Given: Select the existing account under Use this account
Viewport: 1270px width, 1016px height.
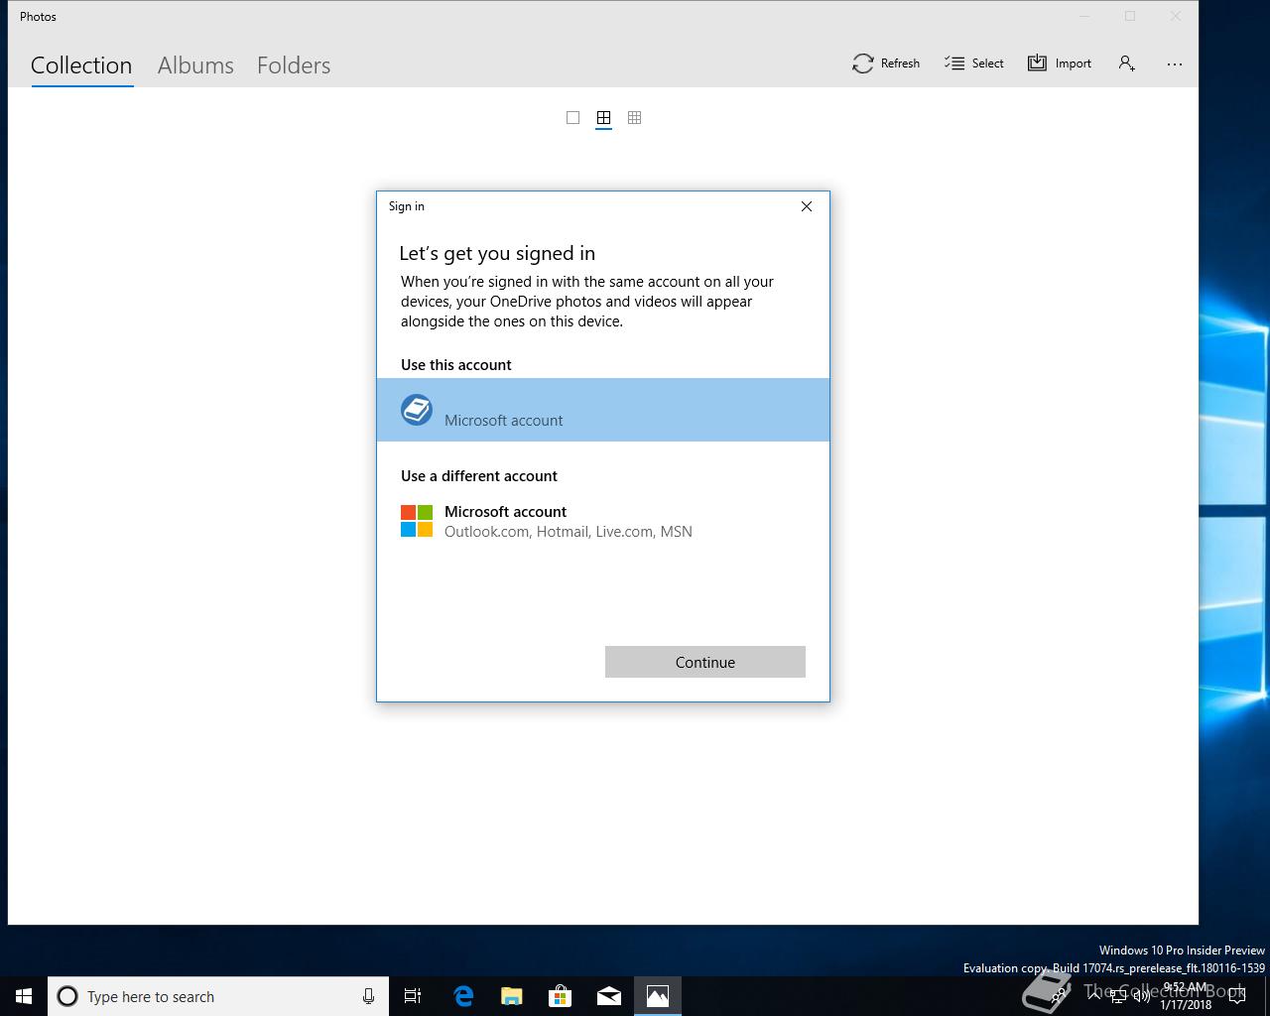Looking at the screenshot, I should 603,410.
